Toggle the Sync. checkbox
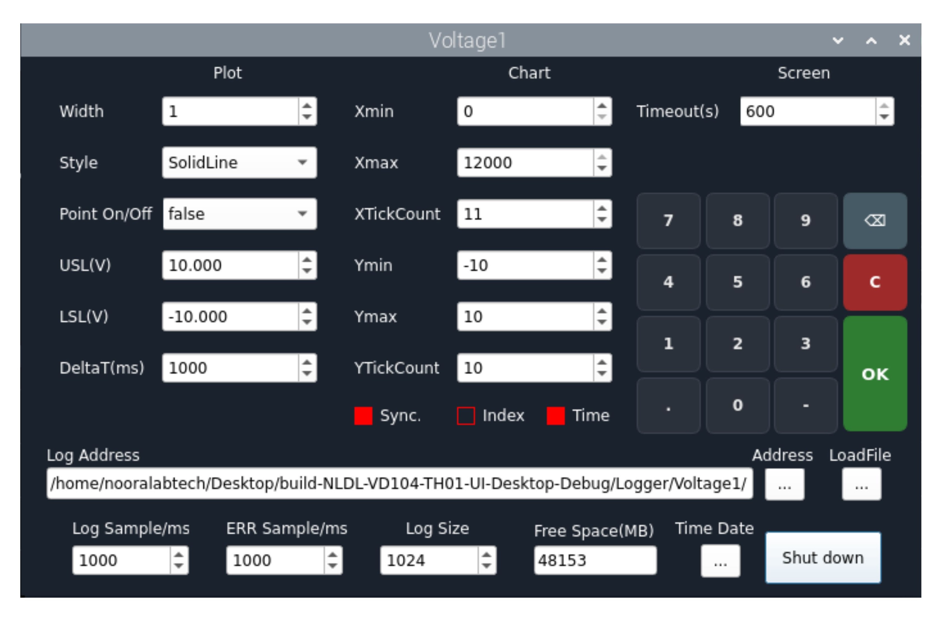 (x=363, y=416)
